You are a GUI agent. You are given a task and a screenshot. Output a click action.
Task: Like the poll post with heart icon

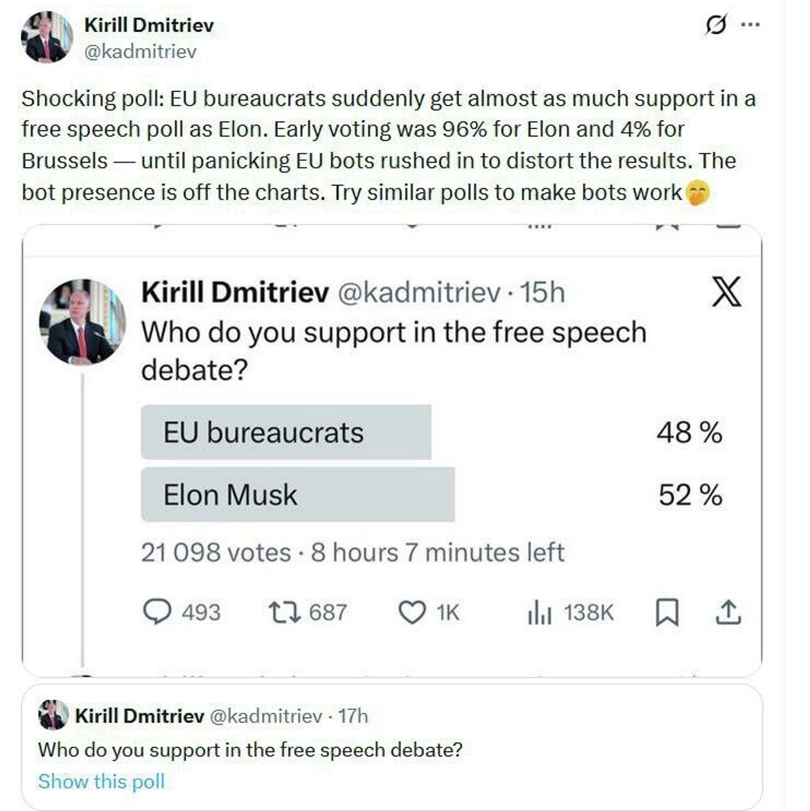coord(412,612)
